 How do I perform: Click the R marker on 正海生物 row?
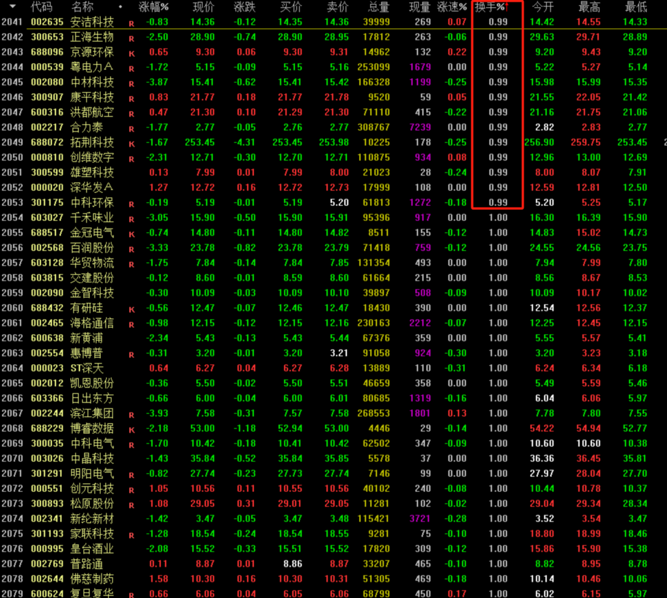coord(132,38)
